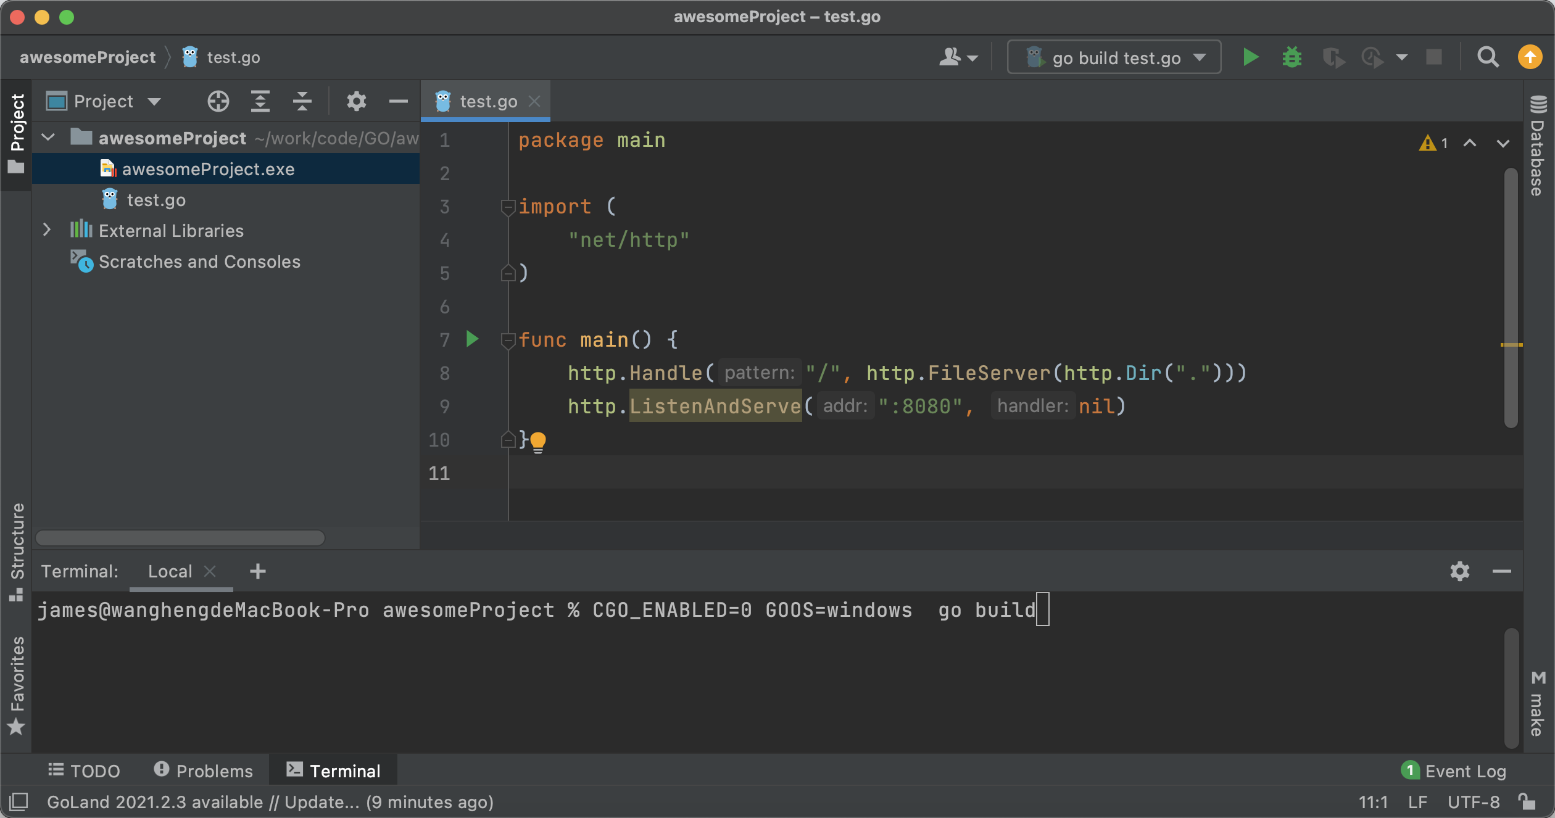Click the Debug bug icon
Image resolution: width=1555 pixels, height=818 pixels.
tap(1292, 57)
